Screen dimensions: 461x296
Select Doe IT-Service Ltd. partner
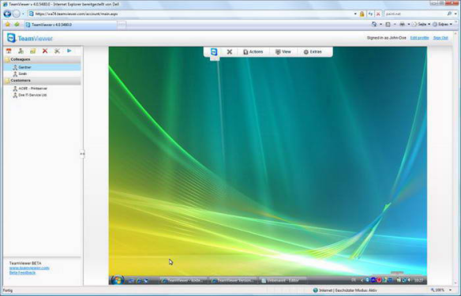tap(30, 95)
